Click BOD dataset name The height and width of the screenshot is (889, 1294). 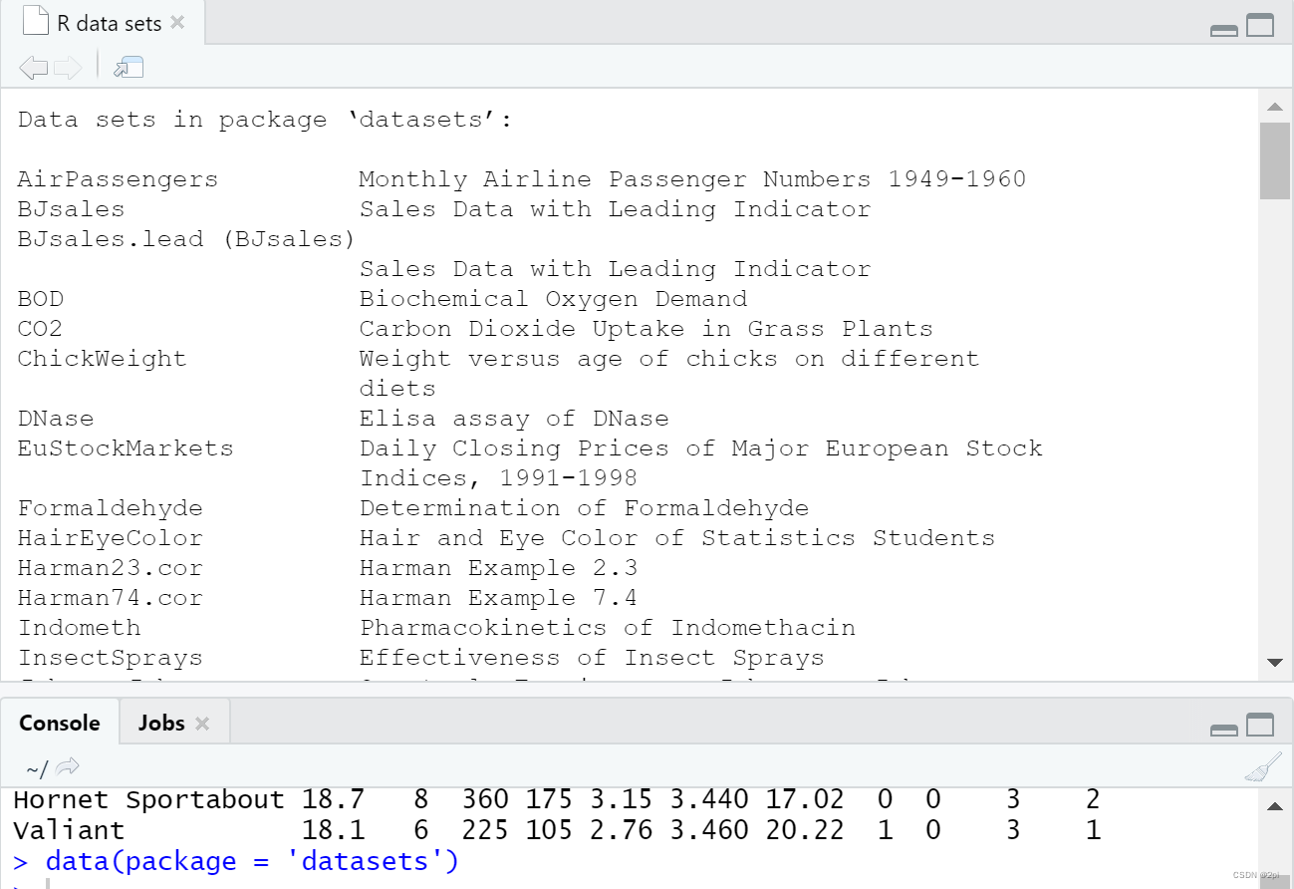[41, 299]
